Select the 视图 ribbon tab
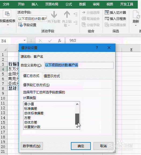Viewport: 141px width, 155px height. [x=110, y=4]
